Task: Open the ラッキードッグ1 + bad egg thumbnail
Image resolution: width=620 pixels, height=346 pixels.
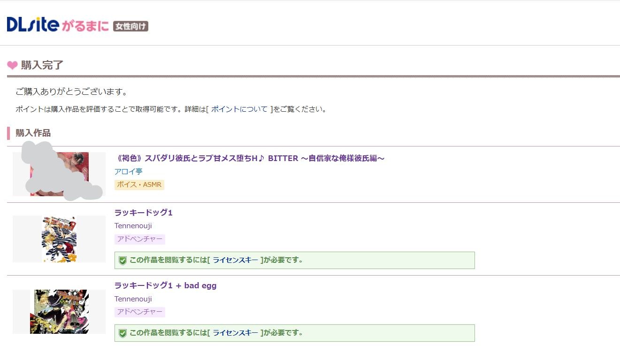Action: click(59, 312)
